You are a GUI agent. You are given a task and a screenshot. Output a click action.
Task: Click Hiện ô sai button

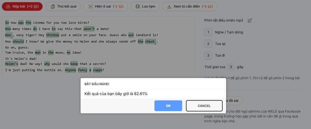click(106, 6)
